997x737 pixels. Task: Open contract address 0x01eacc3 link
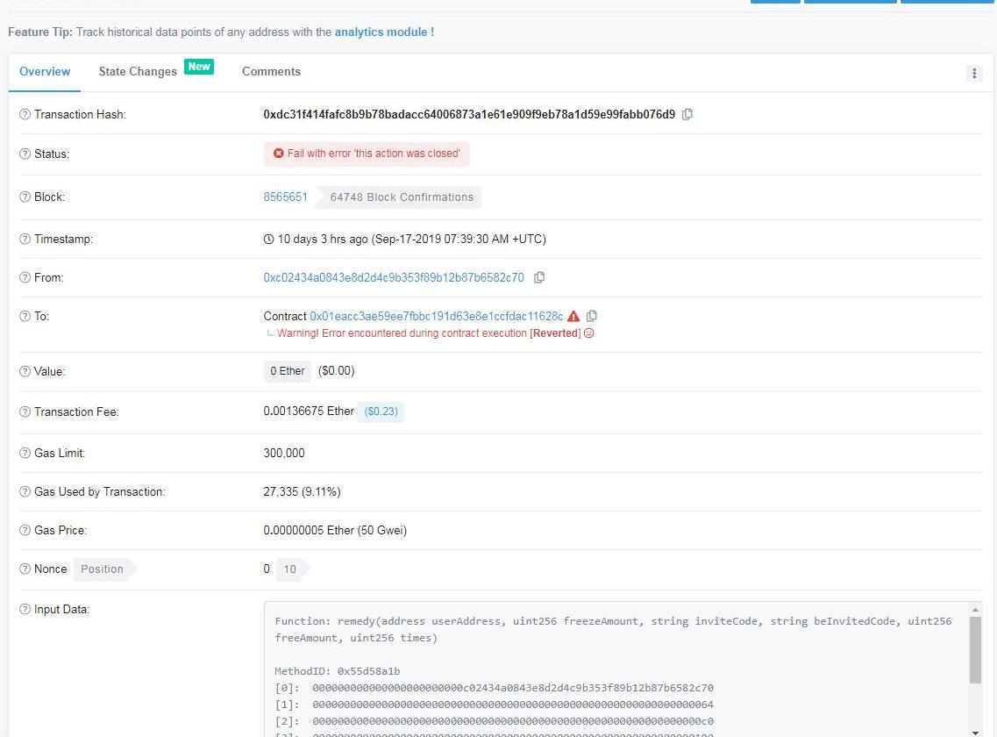tap(436, 316)
